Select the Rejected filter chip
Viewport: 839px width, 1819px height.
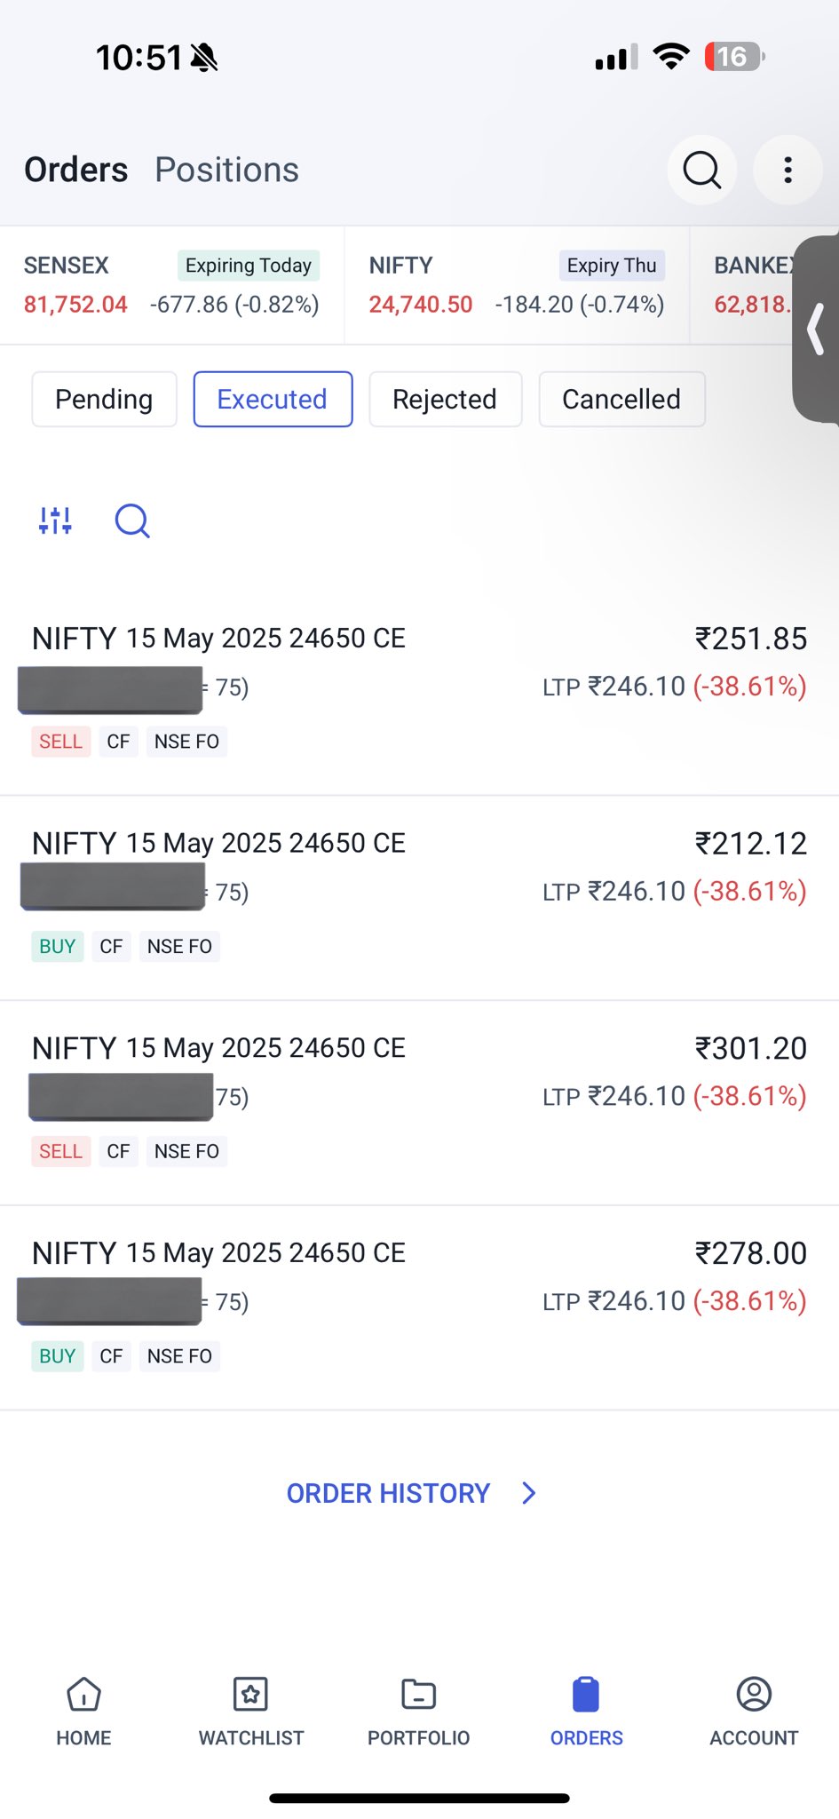pyautogui.click(x=445, y=400)
